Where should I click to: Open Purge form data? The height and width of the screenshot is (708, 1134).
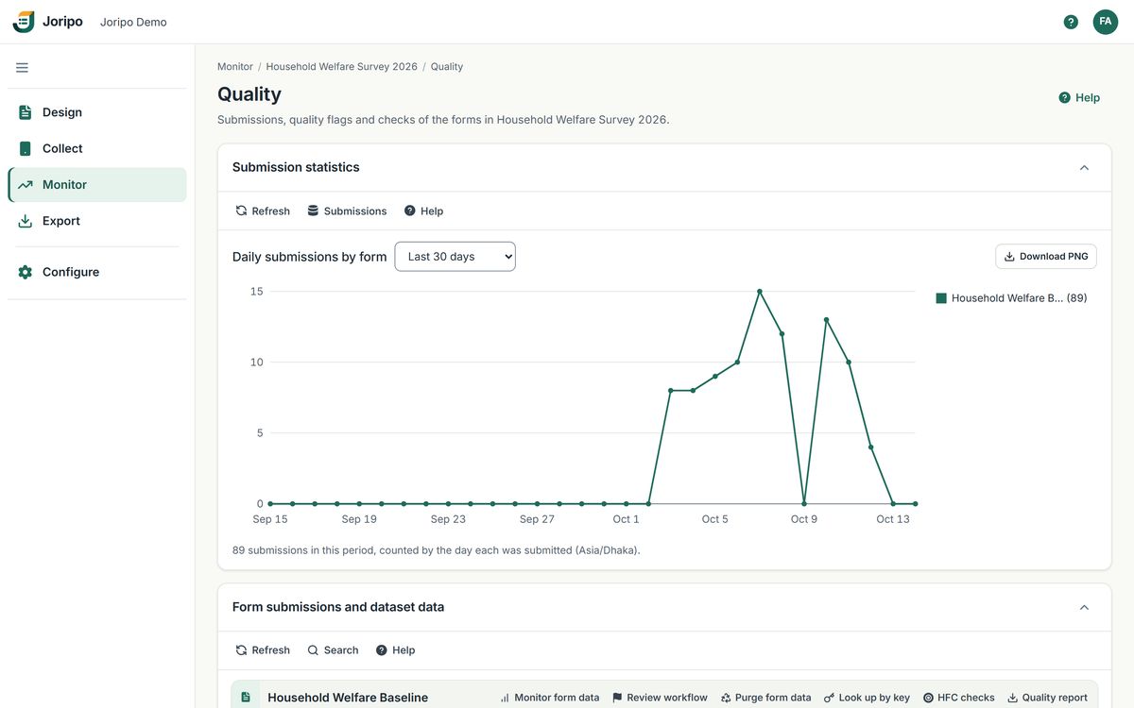[x=765, y=698]
